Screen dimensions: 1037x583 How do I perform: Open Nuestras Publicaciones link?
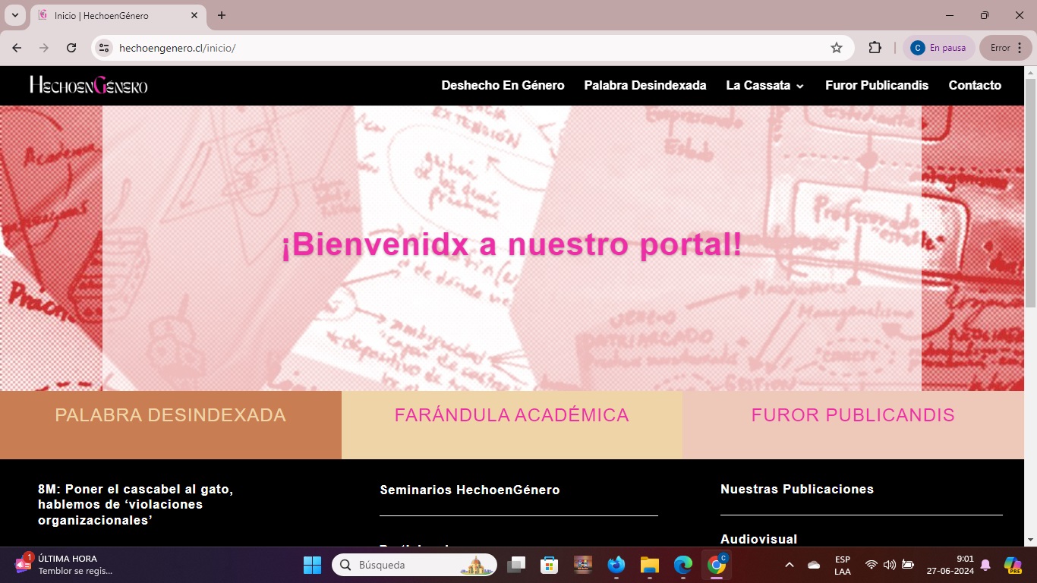click(797, 489)
